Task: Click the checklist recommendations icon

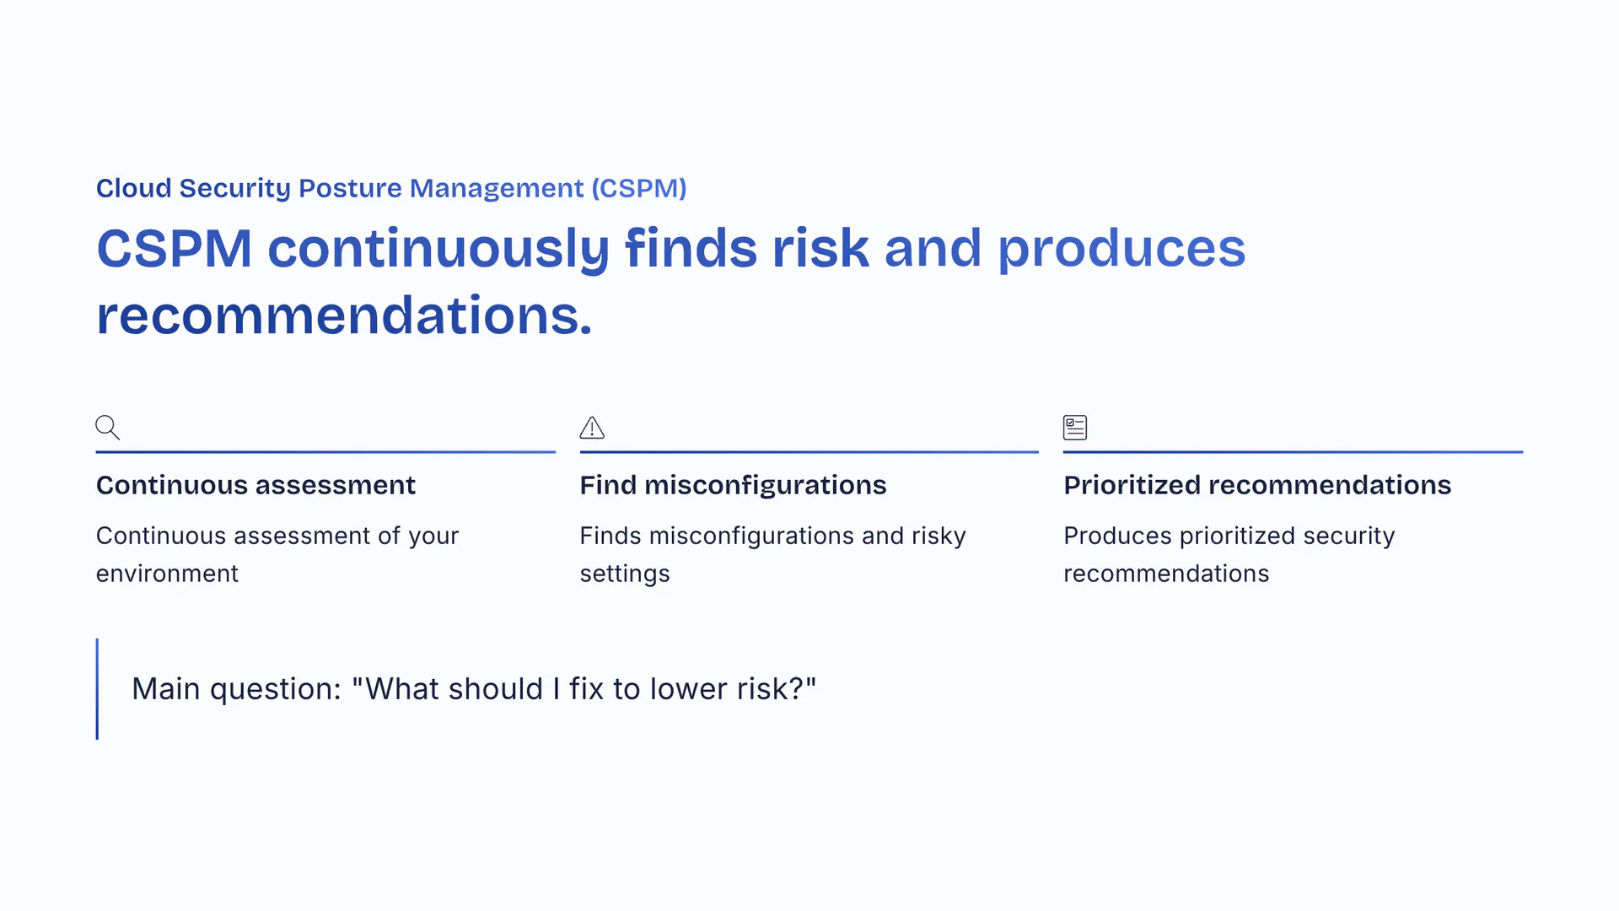Action: pyautogui.click(x=1075, y=428)
